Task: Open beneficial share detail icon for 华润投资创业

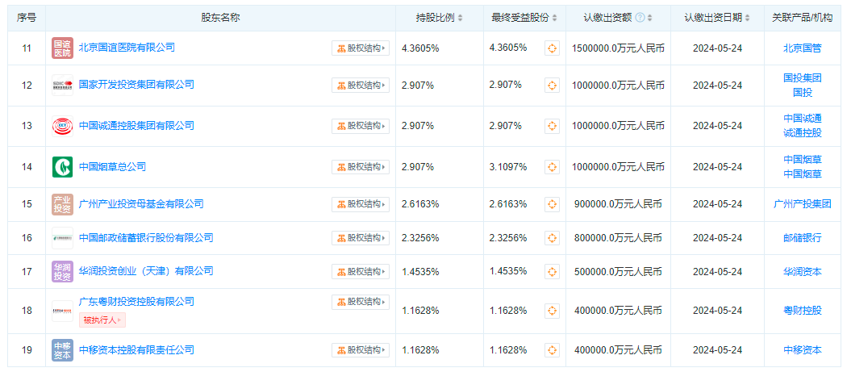Action: pyautogui.click(x=552, y=271)
